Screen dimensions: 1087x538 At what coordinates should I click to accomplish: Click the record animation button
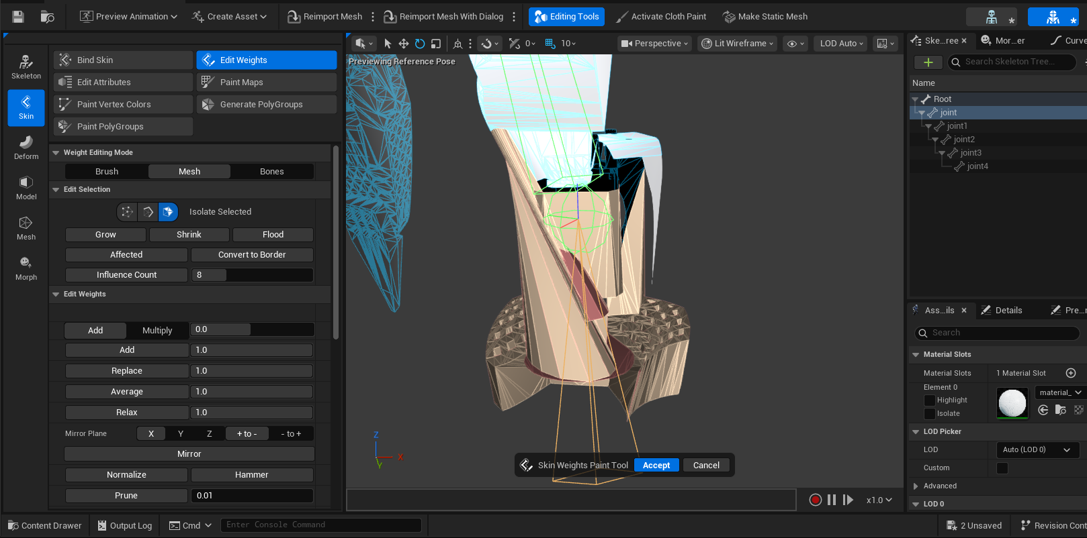pos(816,500)
